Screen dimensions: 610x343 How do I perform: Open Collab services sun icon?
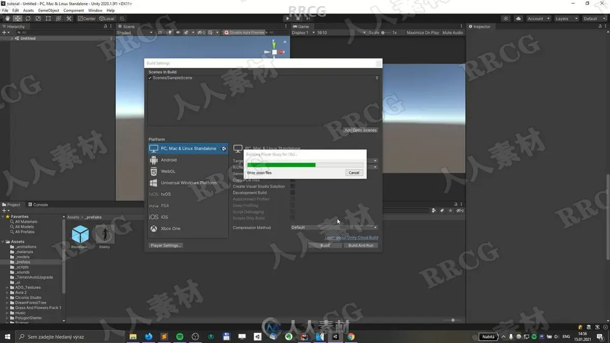pos(506,18)
